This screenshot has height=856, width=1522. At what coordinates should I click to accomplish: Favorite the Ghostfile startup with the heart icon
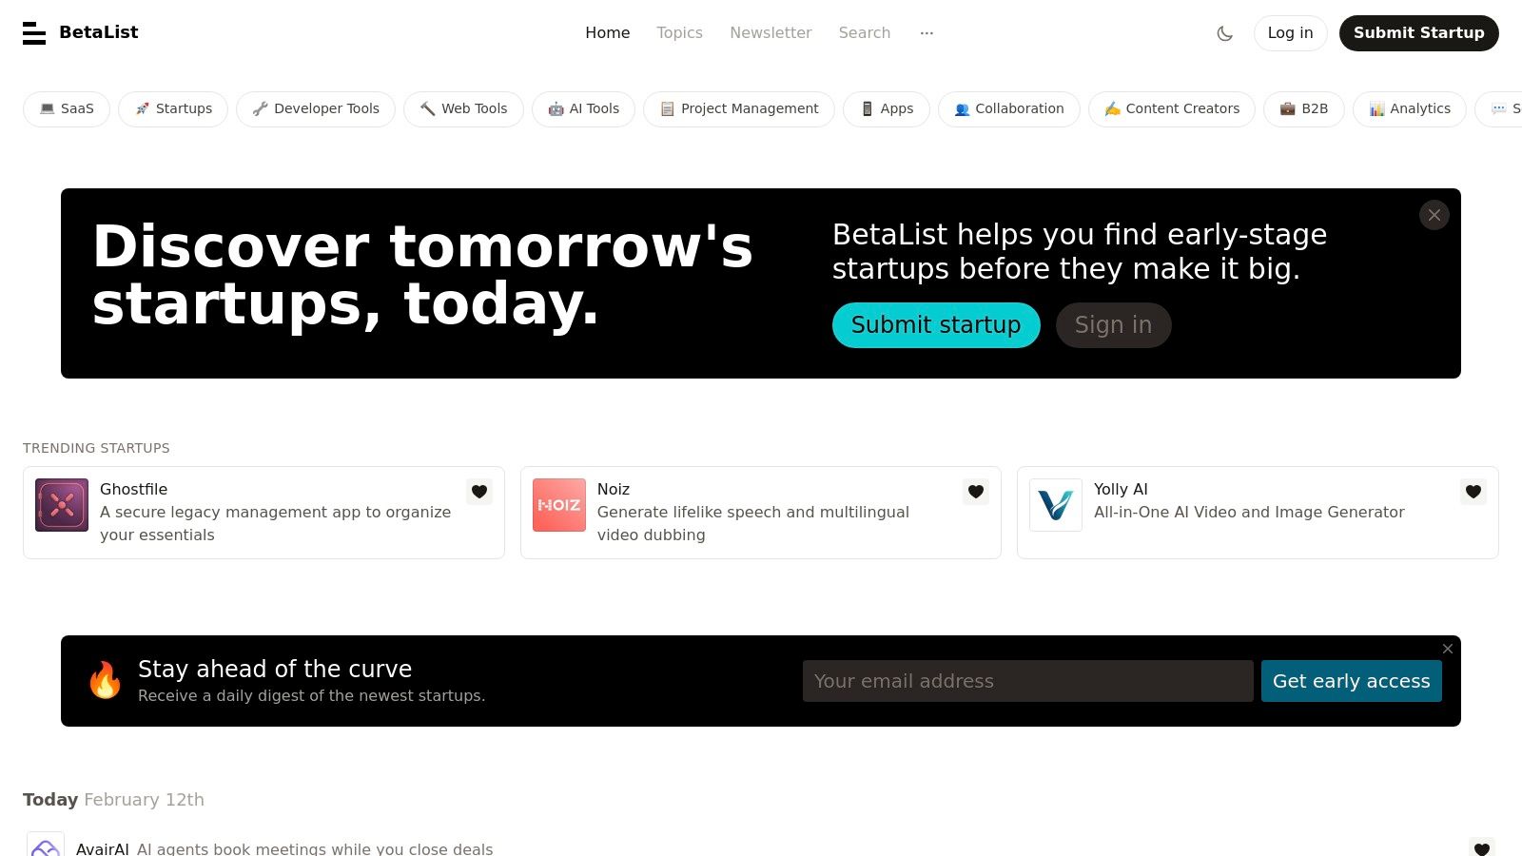click(x=479, y=492)
